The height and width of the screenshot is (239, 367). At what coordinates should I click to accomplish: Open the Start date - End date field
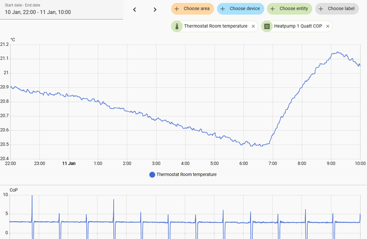tap(61, 10)
